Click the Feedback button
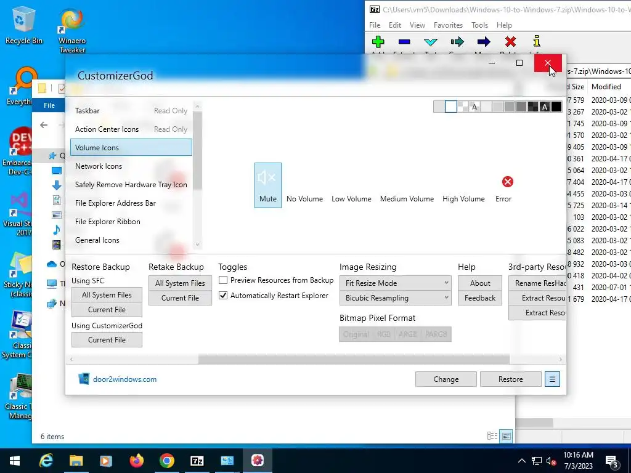 (x=479, y=297)
